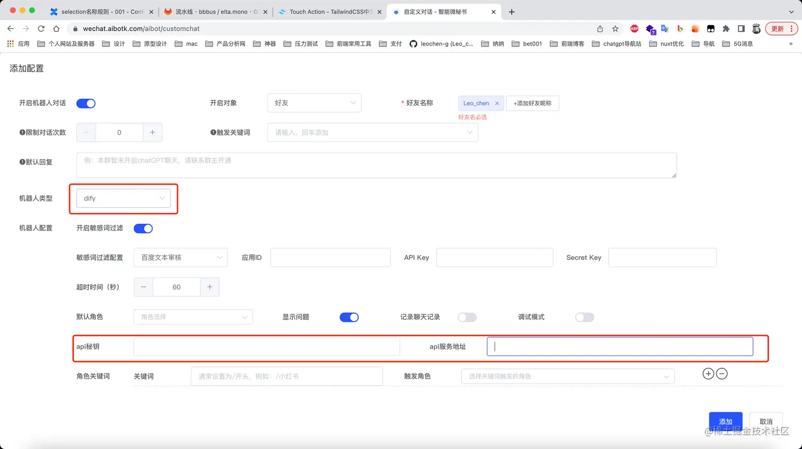
Task: Switch to the 流水线 bbbus GitLab tab
Action: tap(216, 12)
